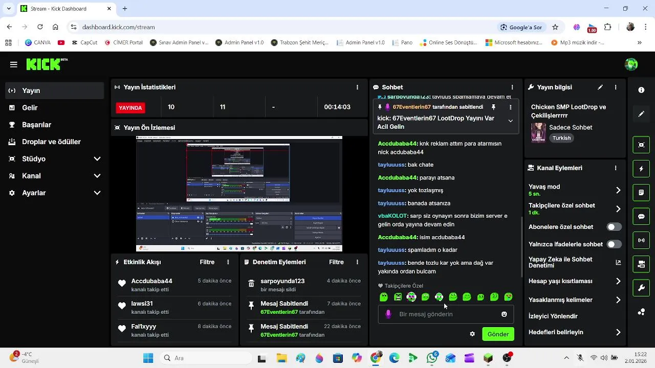Expand the Ayarlar sidebar section
Image resolution: width=655 pixels, height=368 pixels.
pyautogui.click(x=53, y=193)
